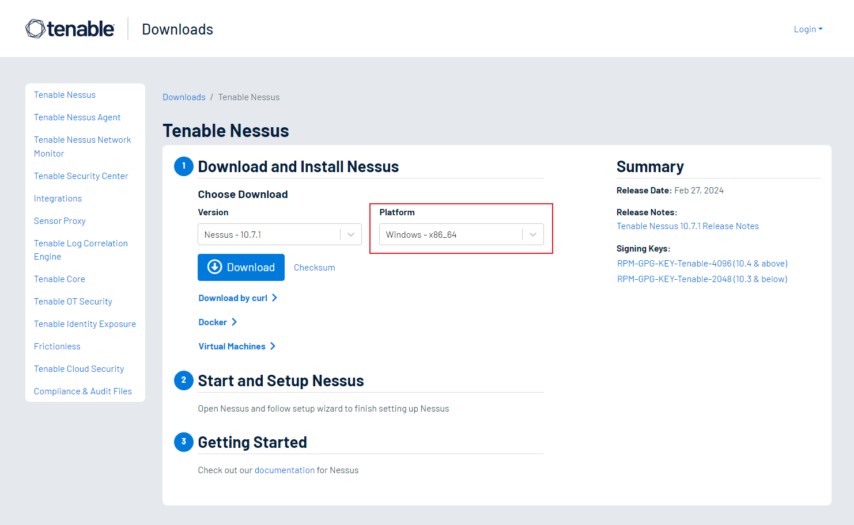Click the Release Date Feb 27, 2024 text
Image resolution: width=854 pixels, height=525 pixels.
pyautogui.click(x=670, y=191)
